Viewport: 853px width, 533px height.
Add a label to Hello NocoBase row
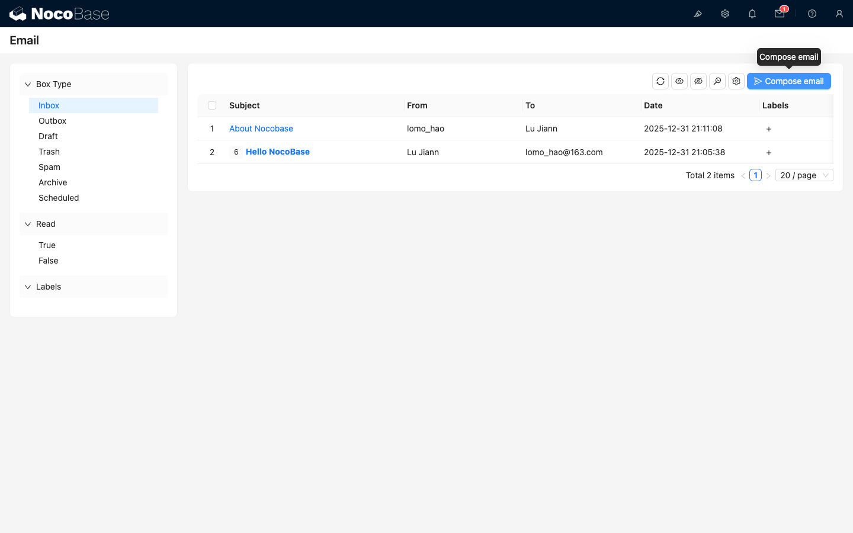click(x=769, y=152)
